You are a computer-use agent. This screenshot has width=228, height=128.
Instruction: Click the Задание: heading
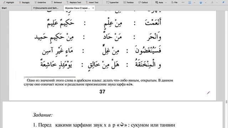click(43, 115)
